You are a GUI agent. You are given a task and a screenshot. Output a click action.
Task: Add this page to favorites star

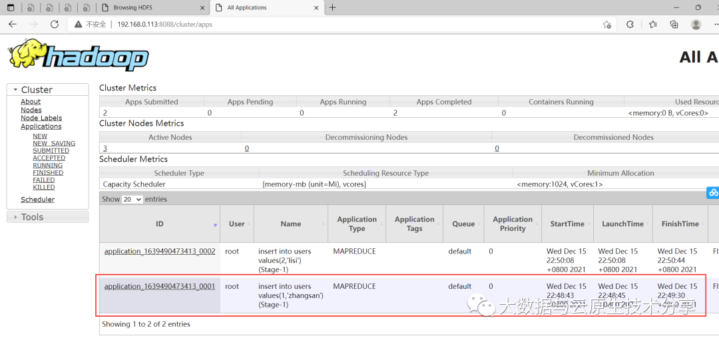point(607,24)
